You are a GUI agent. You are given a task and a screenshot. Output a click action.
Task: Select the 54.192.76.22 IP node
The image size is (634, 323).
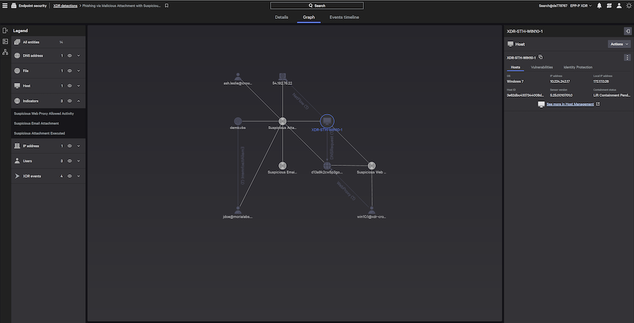(x=282, y=77)
